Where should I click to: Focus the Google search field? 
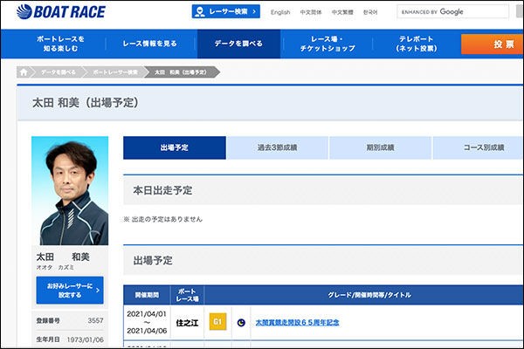click(x=452, y=11)
